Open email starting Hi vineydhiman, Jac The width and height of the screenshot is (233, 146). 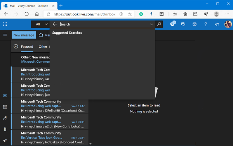click(x=30, y=74)
